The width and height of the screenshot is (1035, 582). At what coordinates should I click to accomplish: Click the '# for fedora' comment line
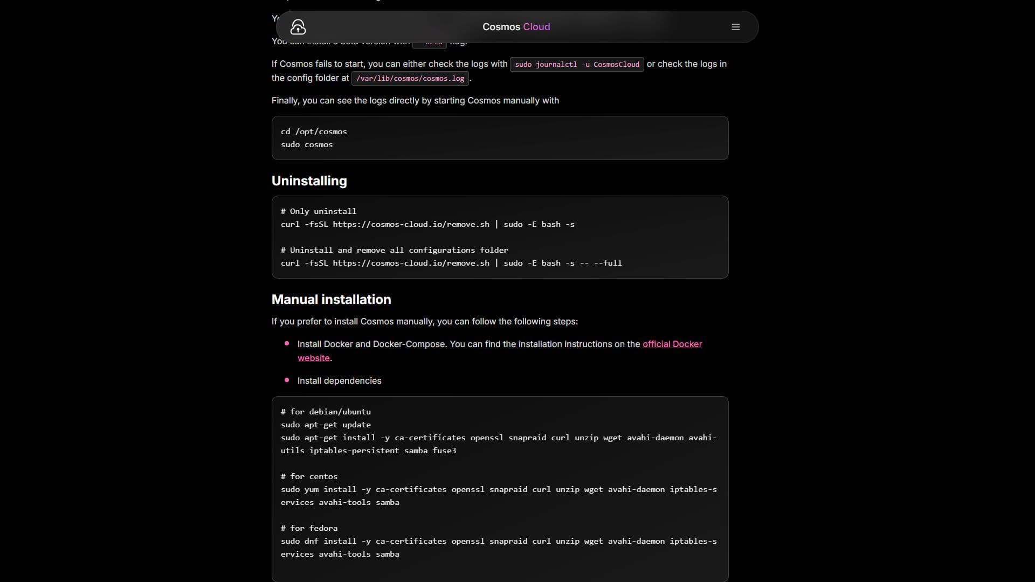pos(309,528)
